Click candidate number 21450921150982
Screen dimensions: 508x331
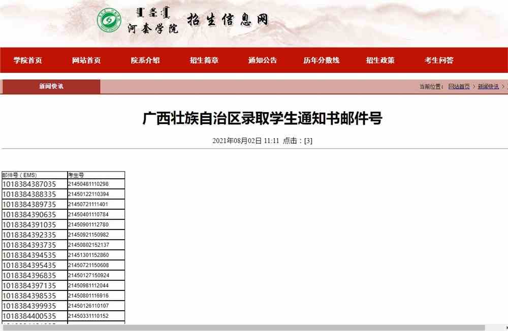coord(88,235)
